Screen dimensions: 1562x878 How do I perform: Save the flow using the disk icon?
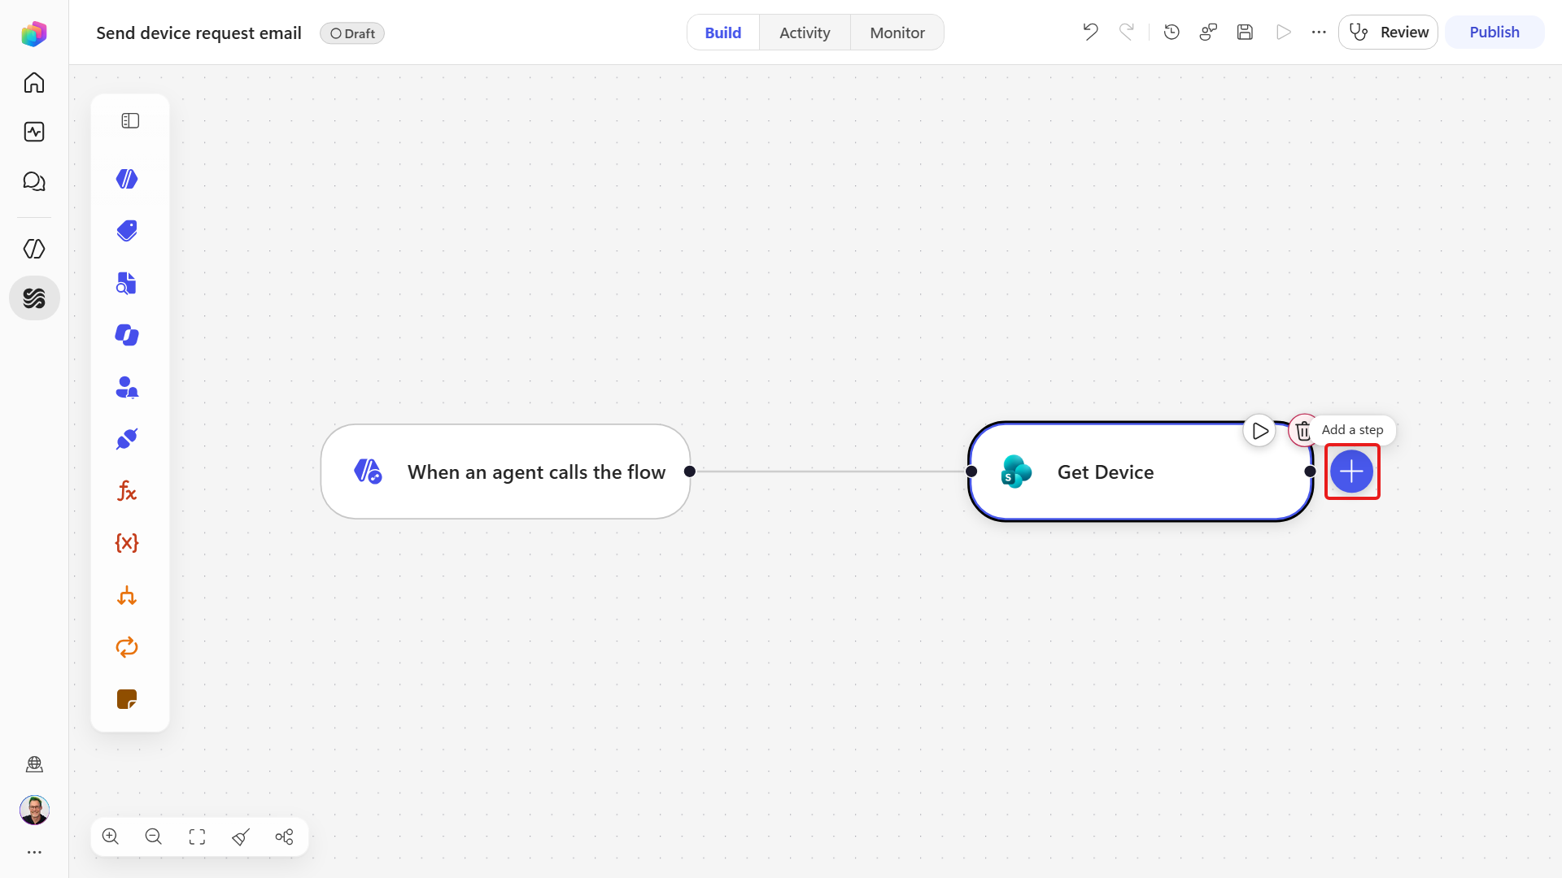point(1245,32)
